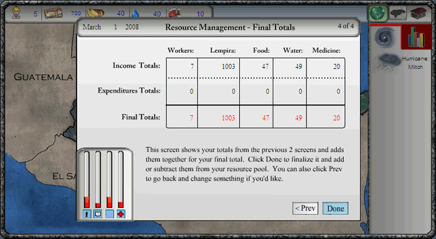Screen dimensions: 436x239
Task: Open the globe world view
Action: [377, 13]
